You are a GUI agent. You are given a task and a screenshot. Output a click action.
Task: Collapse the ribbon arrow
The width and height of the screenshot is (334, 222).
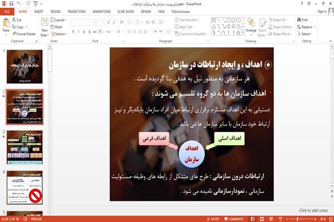(330, 41)
